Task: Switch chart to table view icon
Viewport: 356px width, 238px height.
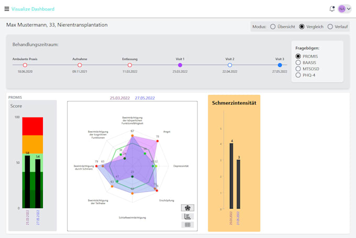Action: (x=187, y=224)
